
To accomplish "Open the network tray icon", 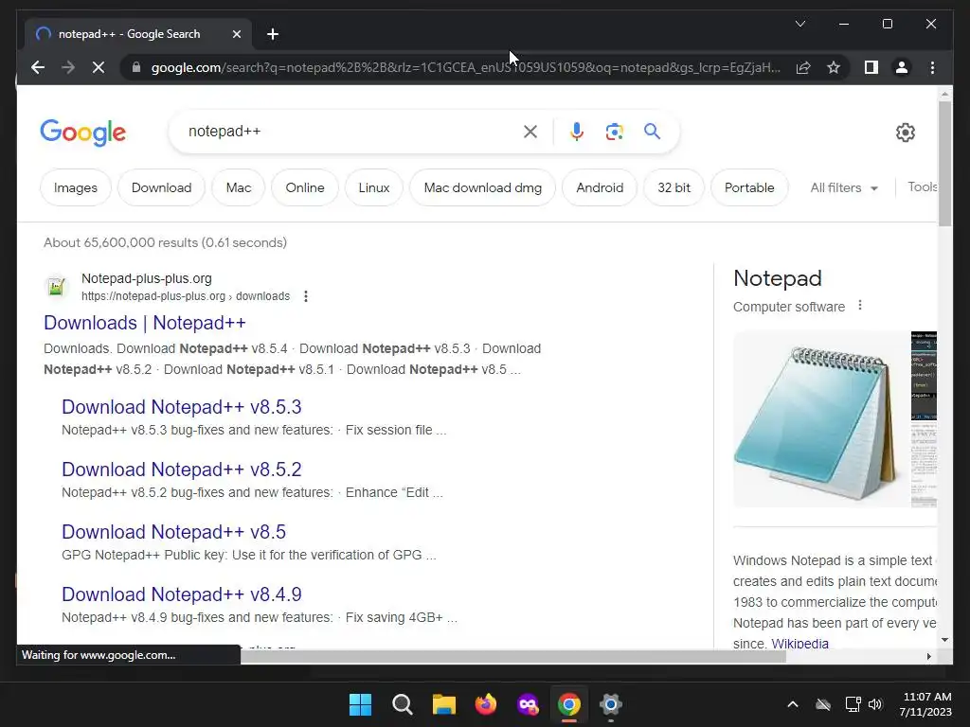I will [x=853, y=704].
